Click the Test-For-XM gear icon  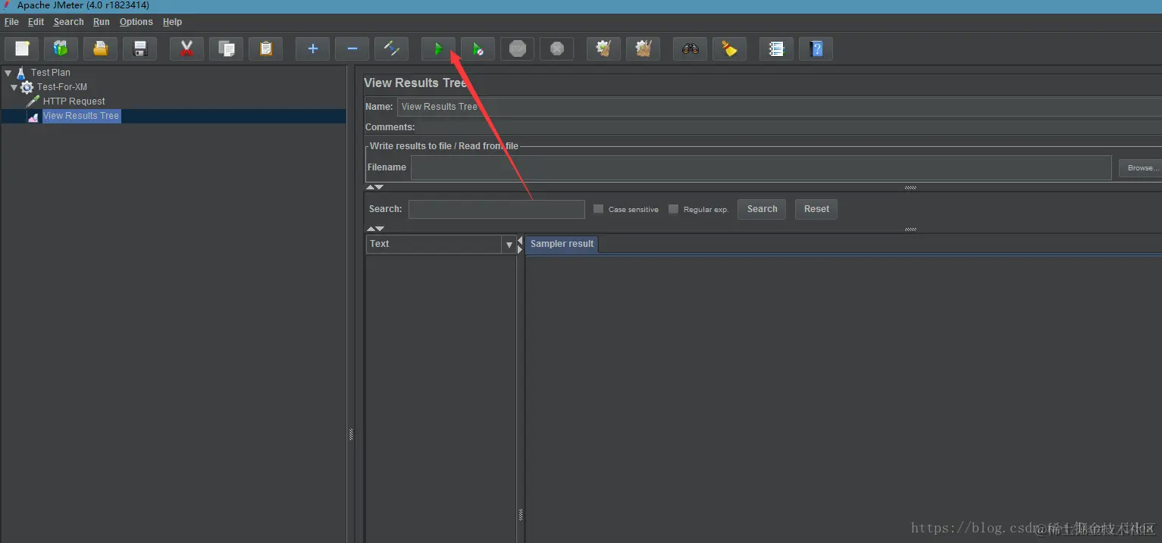point(27,87)
